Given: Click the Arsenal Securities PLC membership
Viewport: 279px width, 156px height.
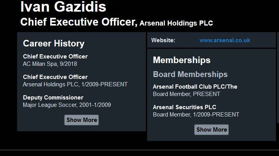Looking at the screenshot, I should click(x=184, y=107).
